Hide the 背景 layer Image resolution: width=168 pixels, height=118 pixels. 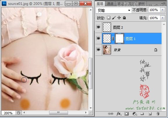[98, 49]
